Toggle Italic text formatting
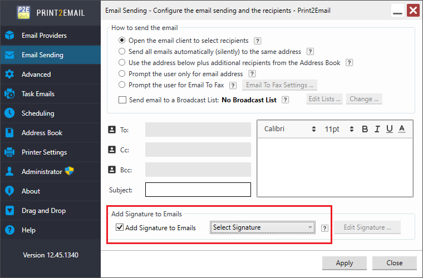Viewport: 423px width, 278px height. click(x=377, y=129)
